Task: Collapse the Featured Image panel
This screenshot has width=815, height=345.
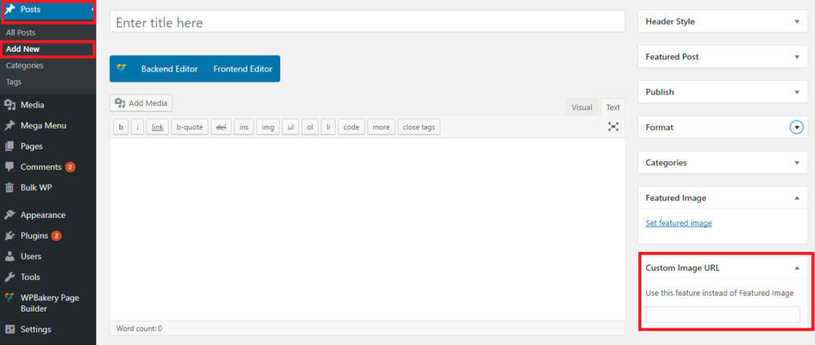Action: coord(797,198)
